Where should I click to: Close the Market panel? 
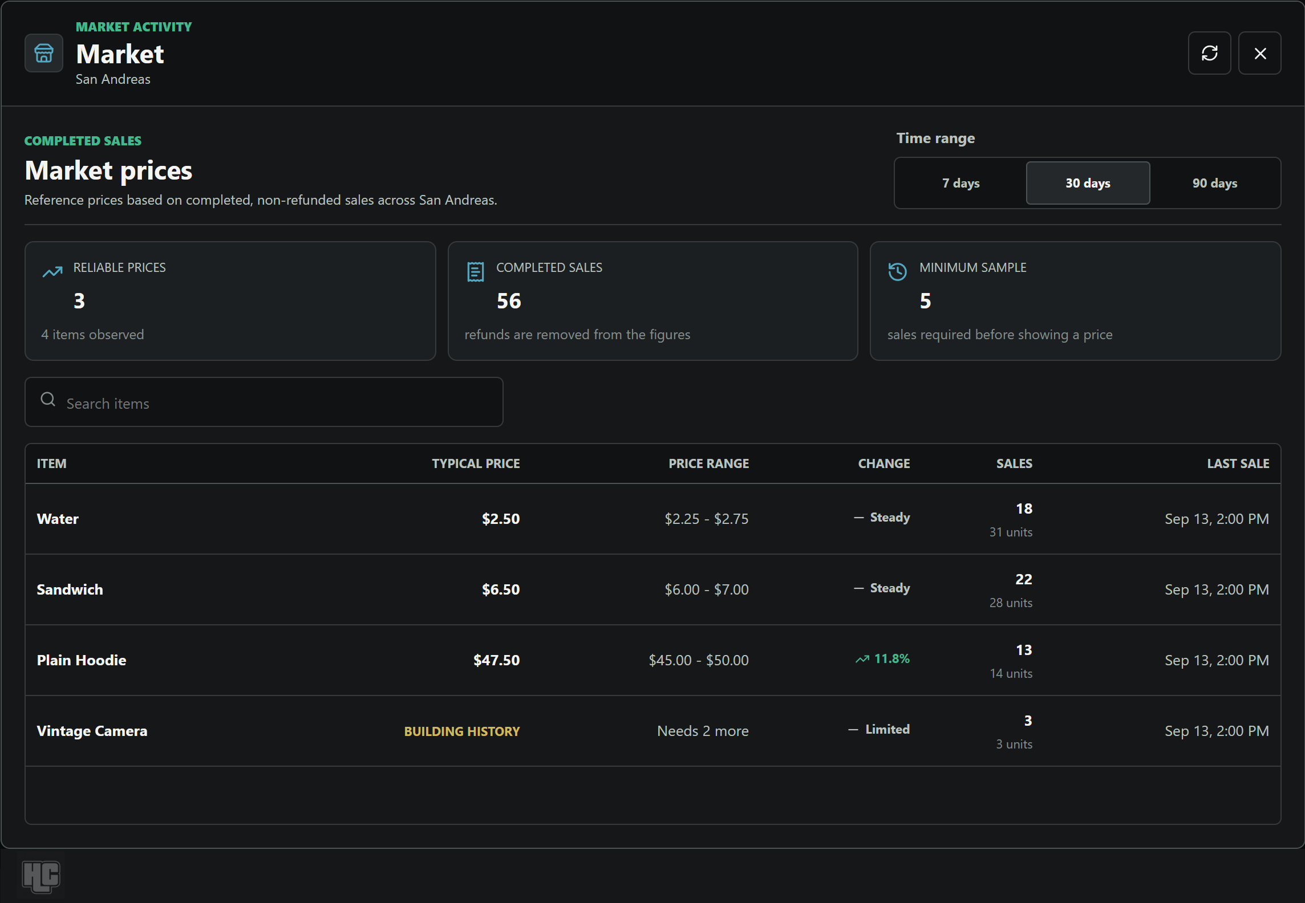[1260, 53]
